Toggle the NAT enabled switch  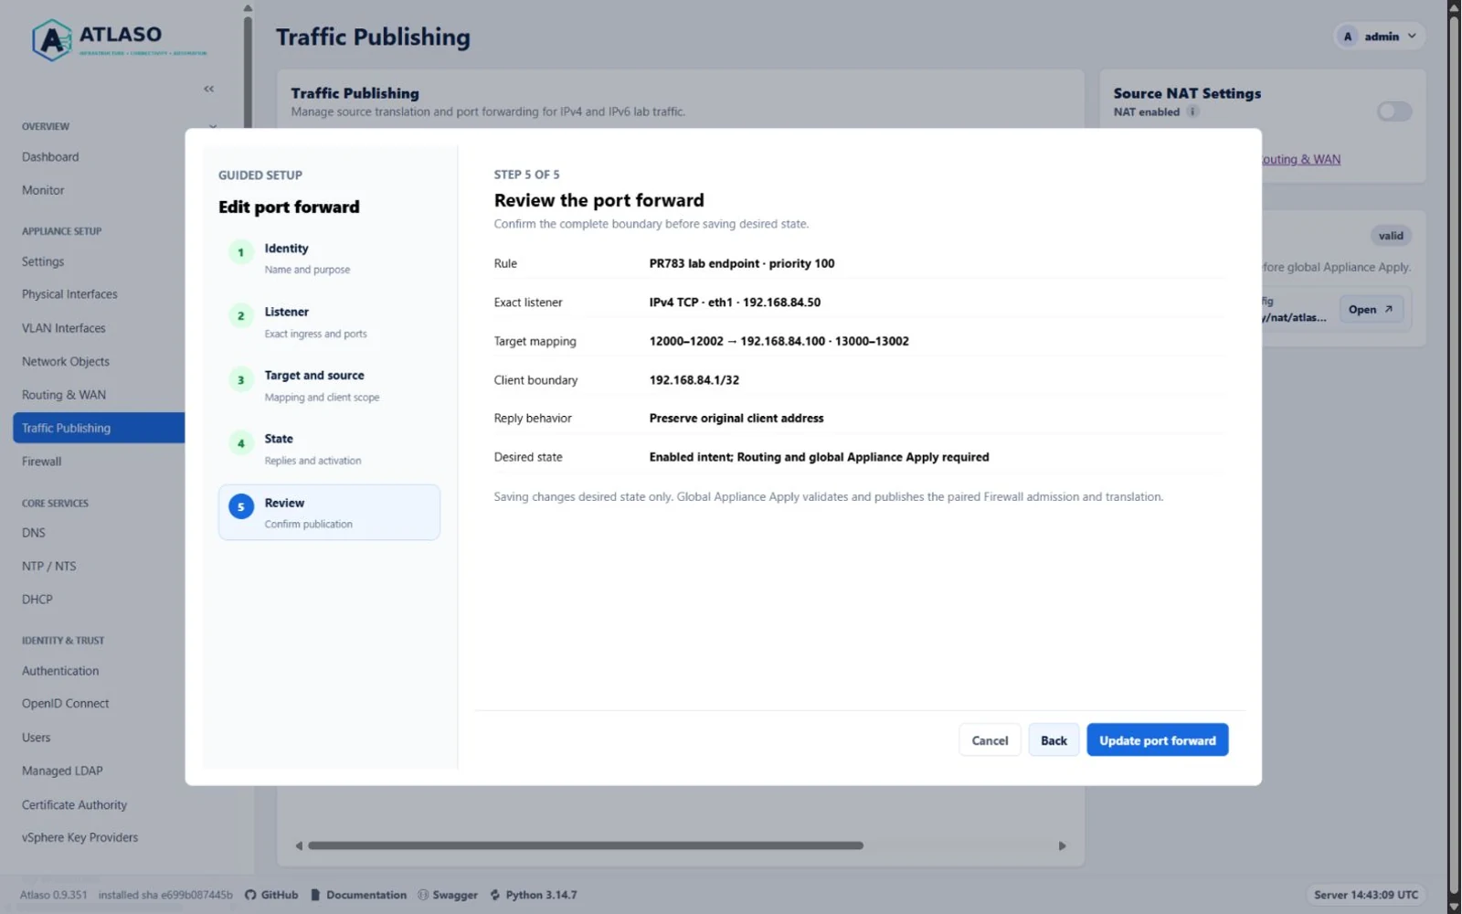click(x=1394, y=112)
